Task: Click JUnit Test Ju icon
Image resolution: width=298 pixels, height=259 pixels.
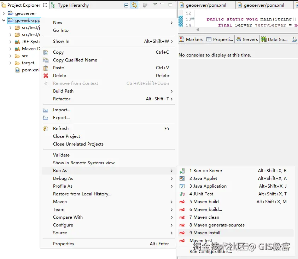Action: (182, 194)
